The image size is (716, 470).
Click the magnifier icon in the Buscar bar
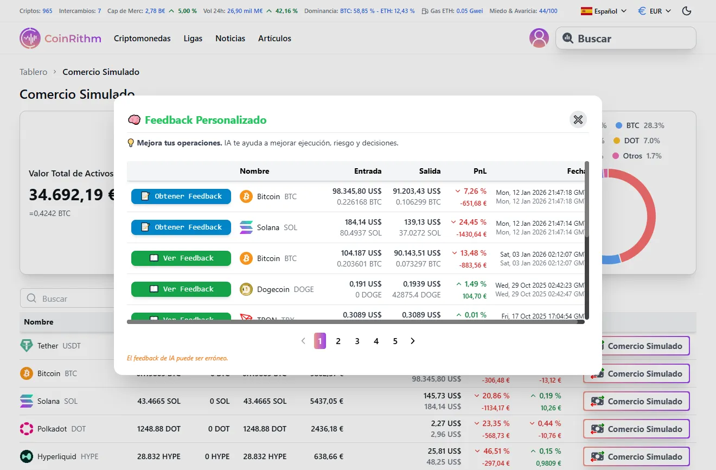click(568, 38)
